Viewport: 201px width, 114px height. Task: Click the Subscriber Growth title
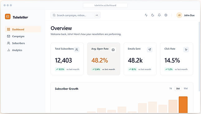coord(66,89)
